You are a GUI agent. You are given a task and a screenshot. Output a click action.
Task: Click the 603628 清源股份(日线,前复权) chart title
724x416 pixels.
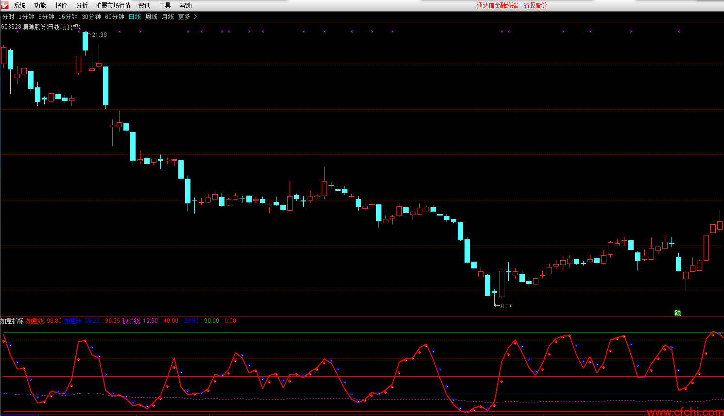point(41,27)
